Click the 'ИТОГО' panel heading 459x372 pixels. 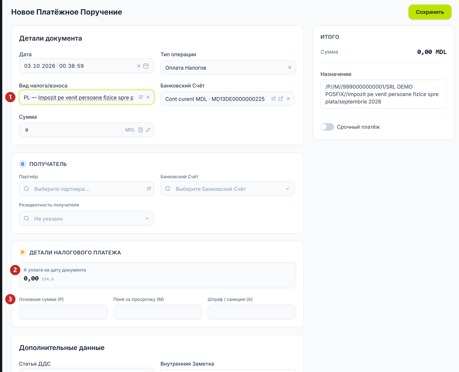pos(330,37)
